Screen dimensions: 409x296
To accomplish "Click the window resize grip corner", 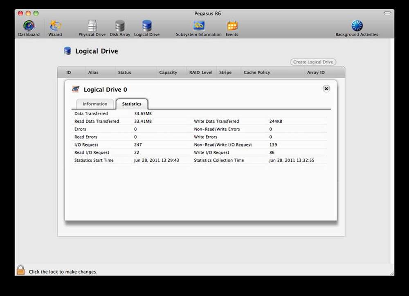I will point(392,273).
